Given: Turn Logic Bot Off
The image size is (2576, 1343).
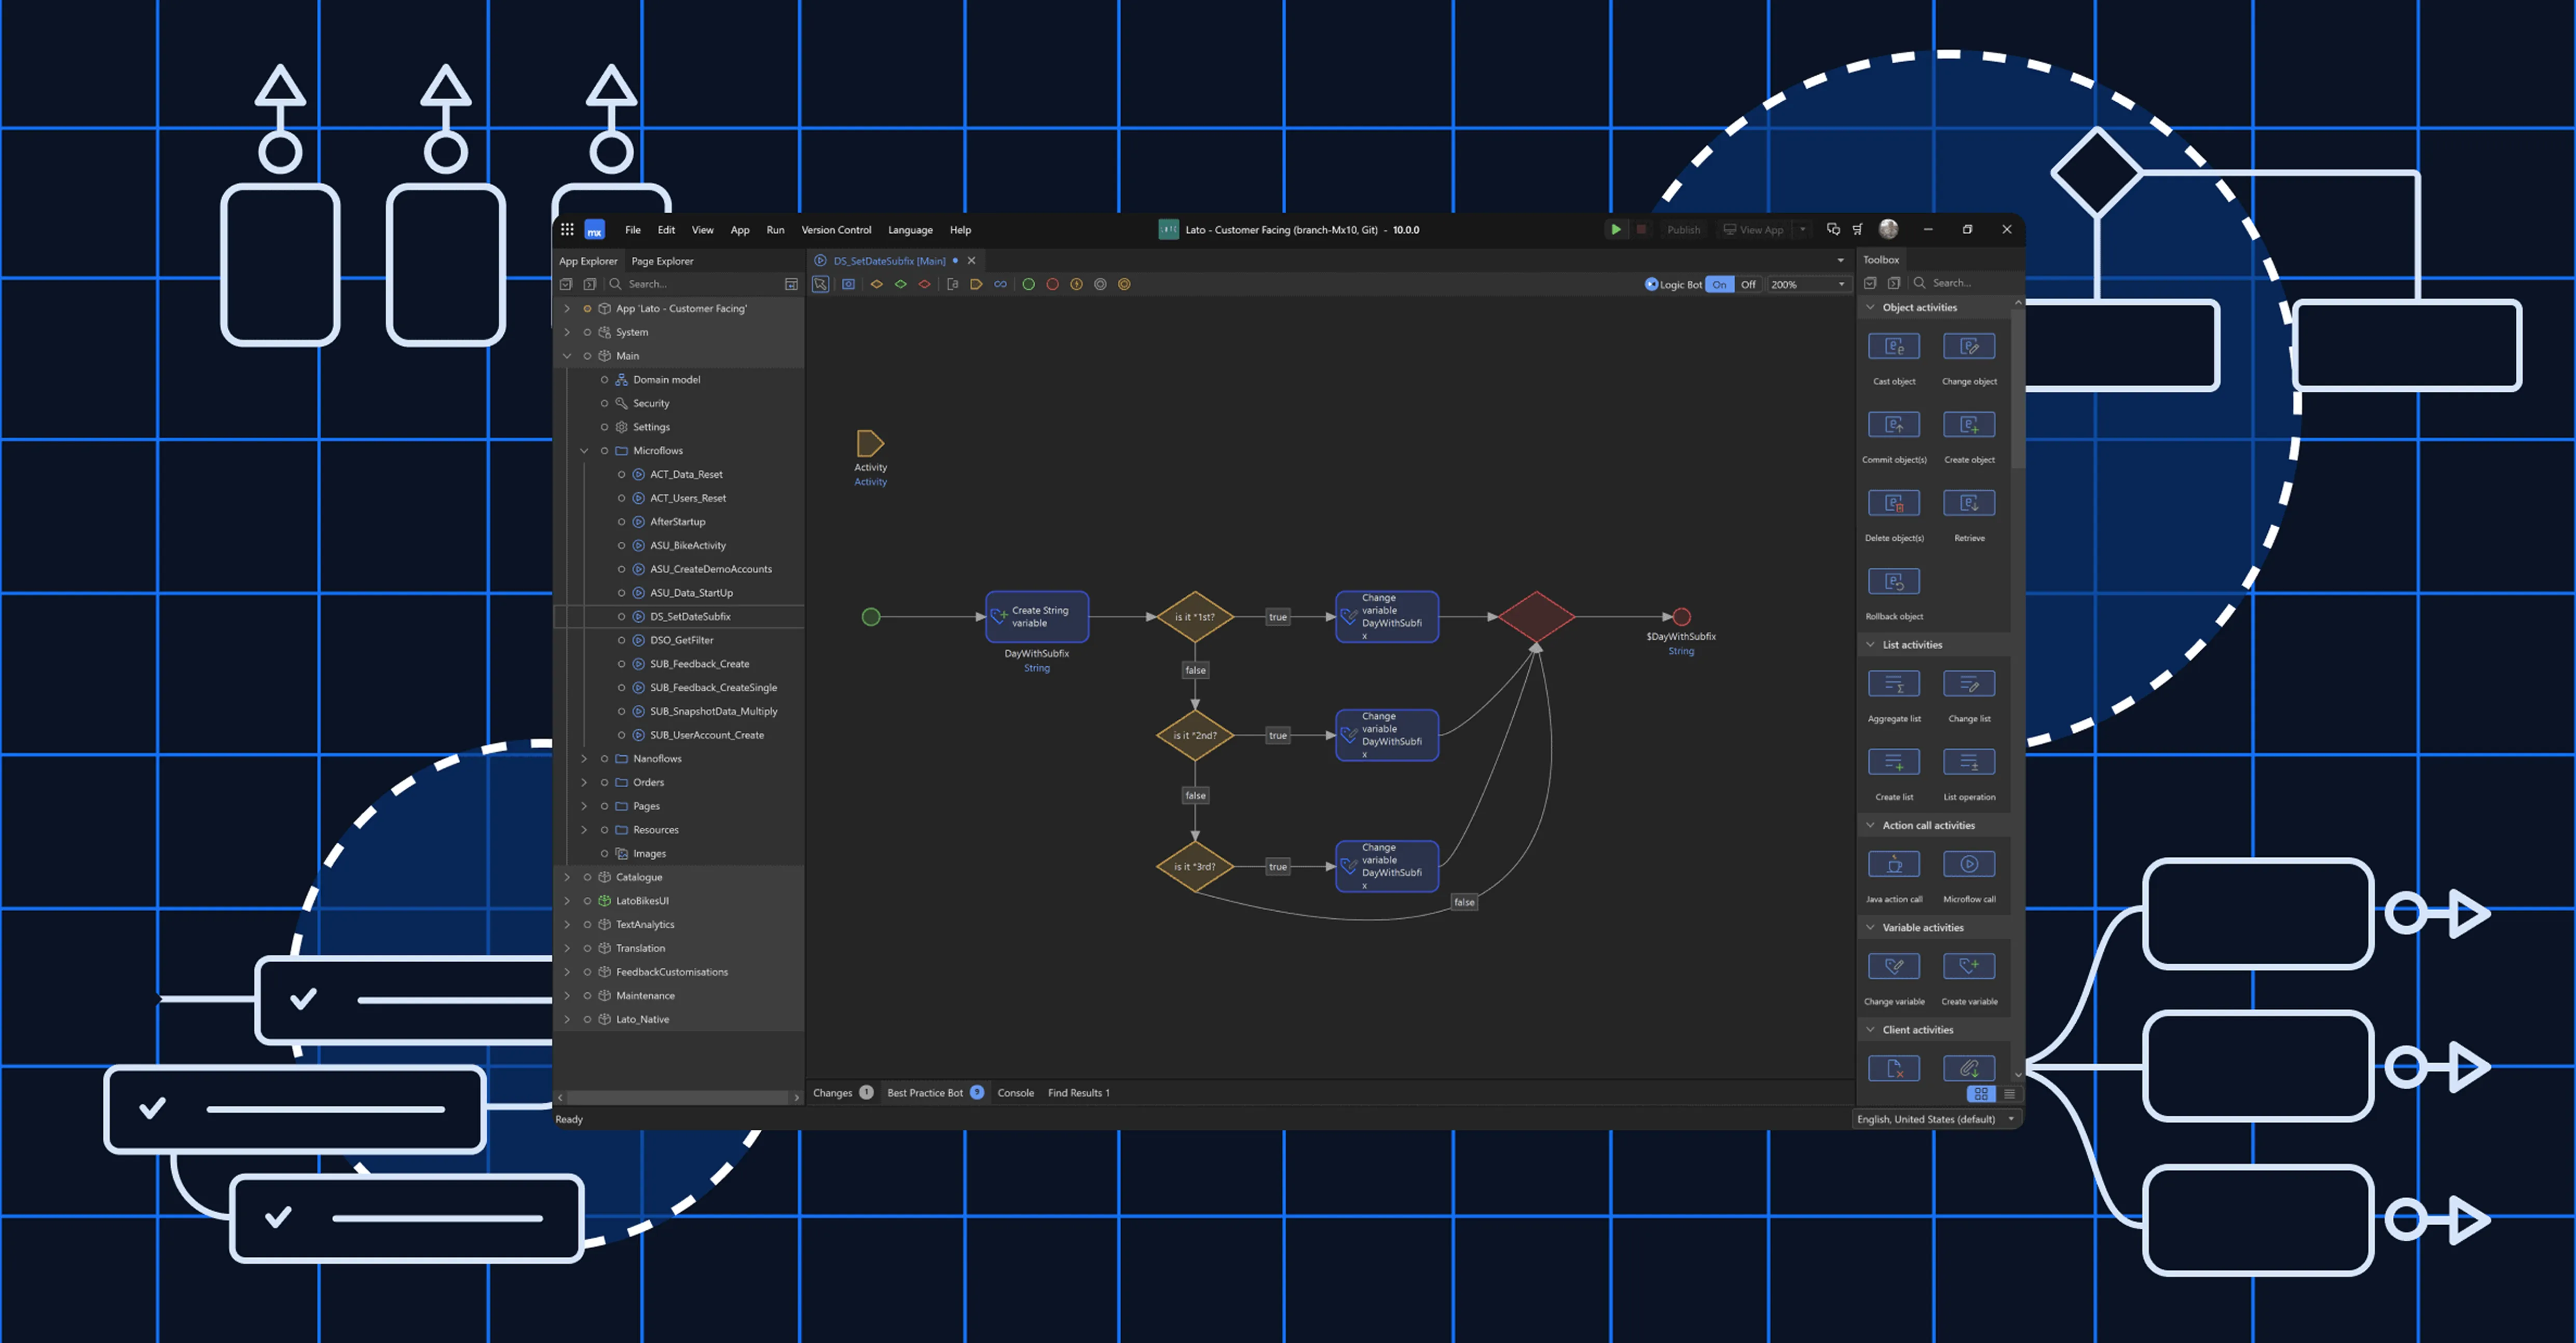Looking at the screenshot, I should (1748, 284).
